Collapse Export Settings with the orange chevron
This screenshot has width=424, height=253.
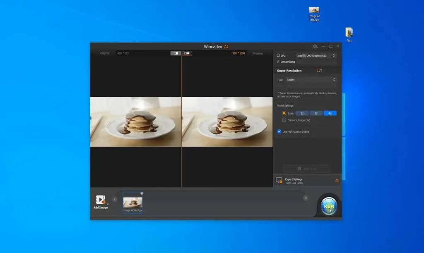[337, 180]
